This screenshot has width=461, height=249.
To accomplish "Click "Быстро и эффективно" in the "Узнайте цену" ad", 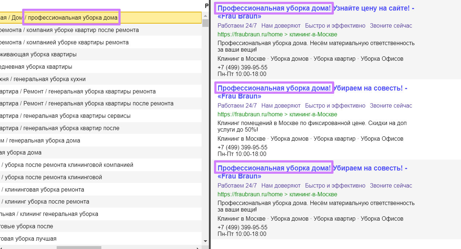I will click(335, 25).
